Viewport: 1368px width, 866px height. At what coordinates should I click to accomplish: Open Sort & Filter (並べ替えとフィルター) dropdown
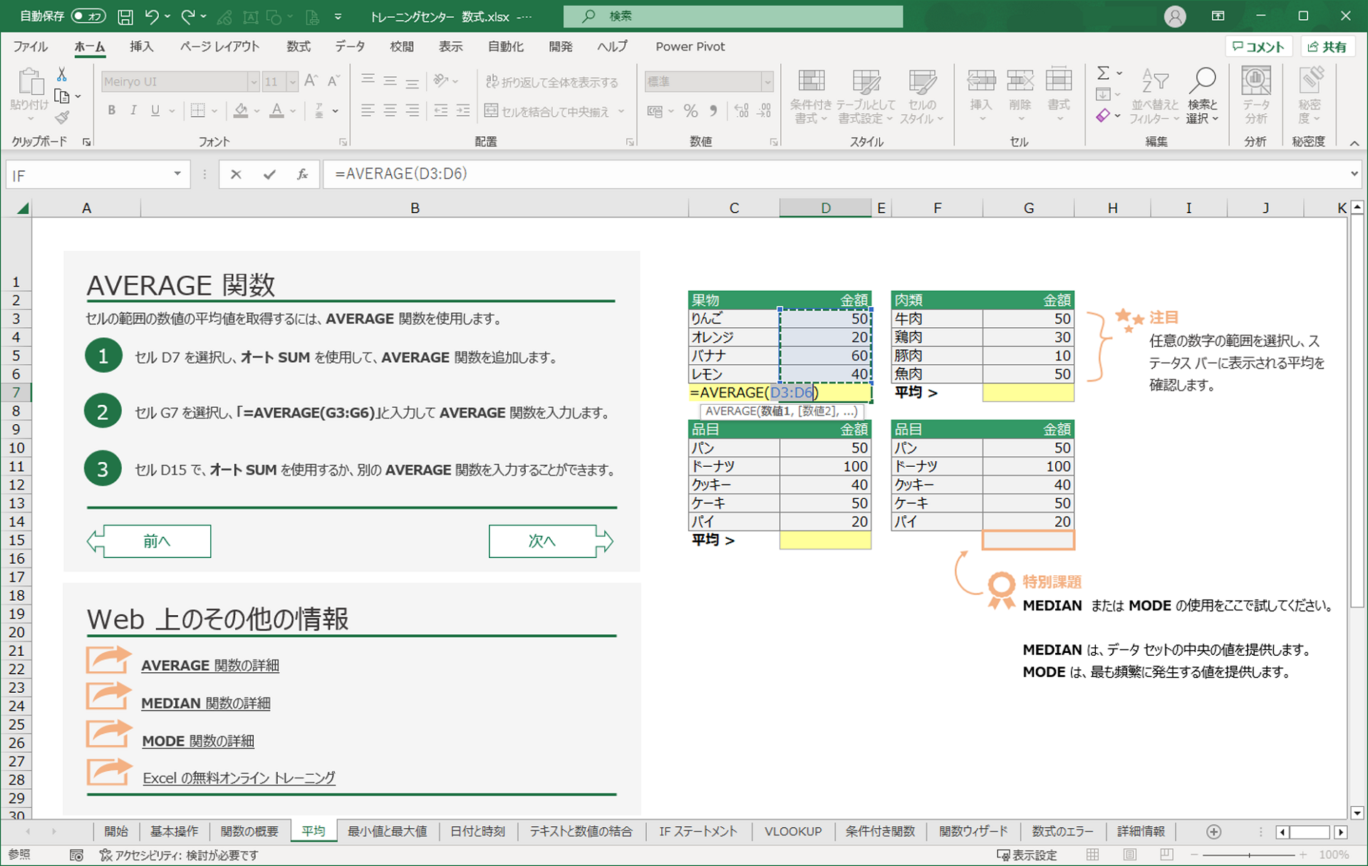click(1154, 96)
